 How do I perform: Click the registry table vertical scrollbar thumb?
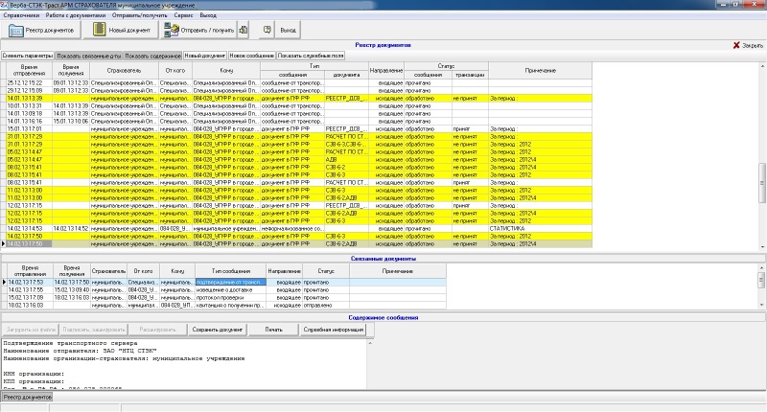[x=762, y=183]
